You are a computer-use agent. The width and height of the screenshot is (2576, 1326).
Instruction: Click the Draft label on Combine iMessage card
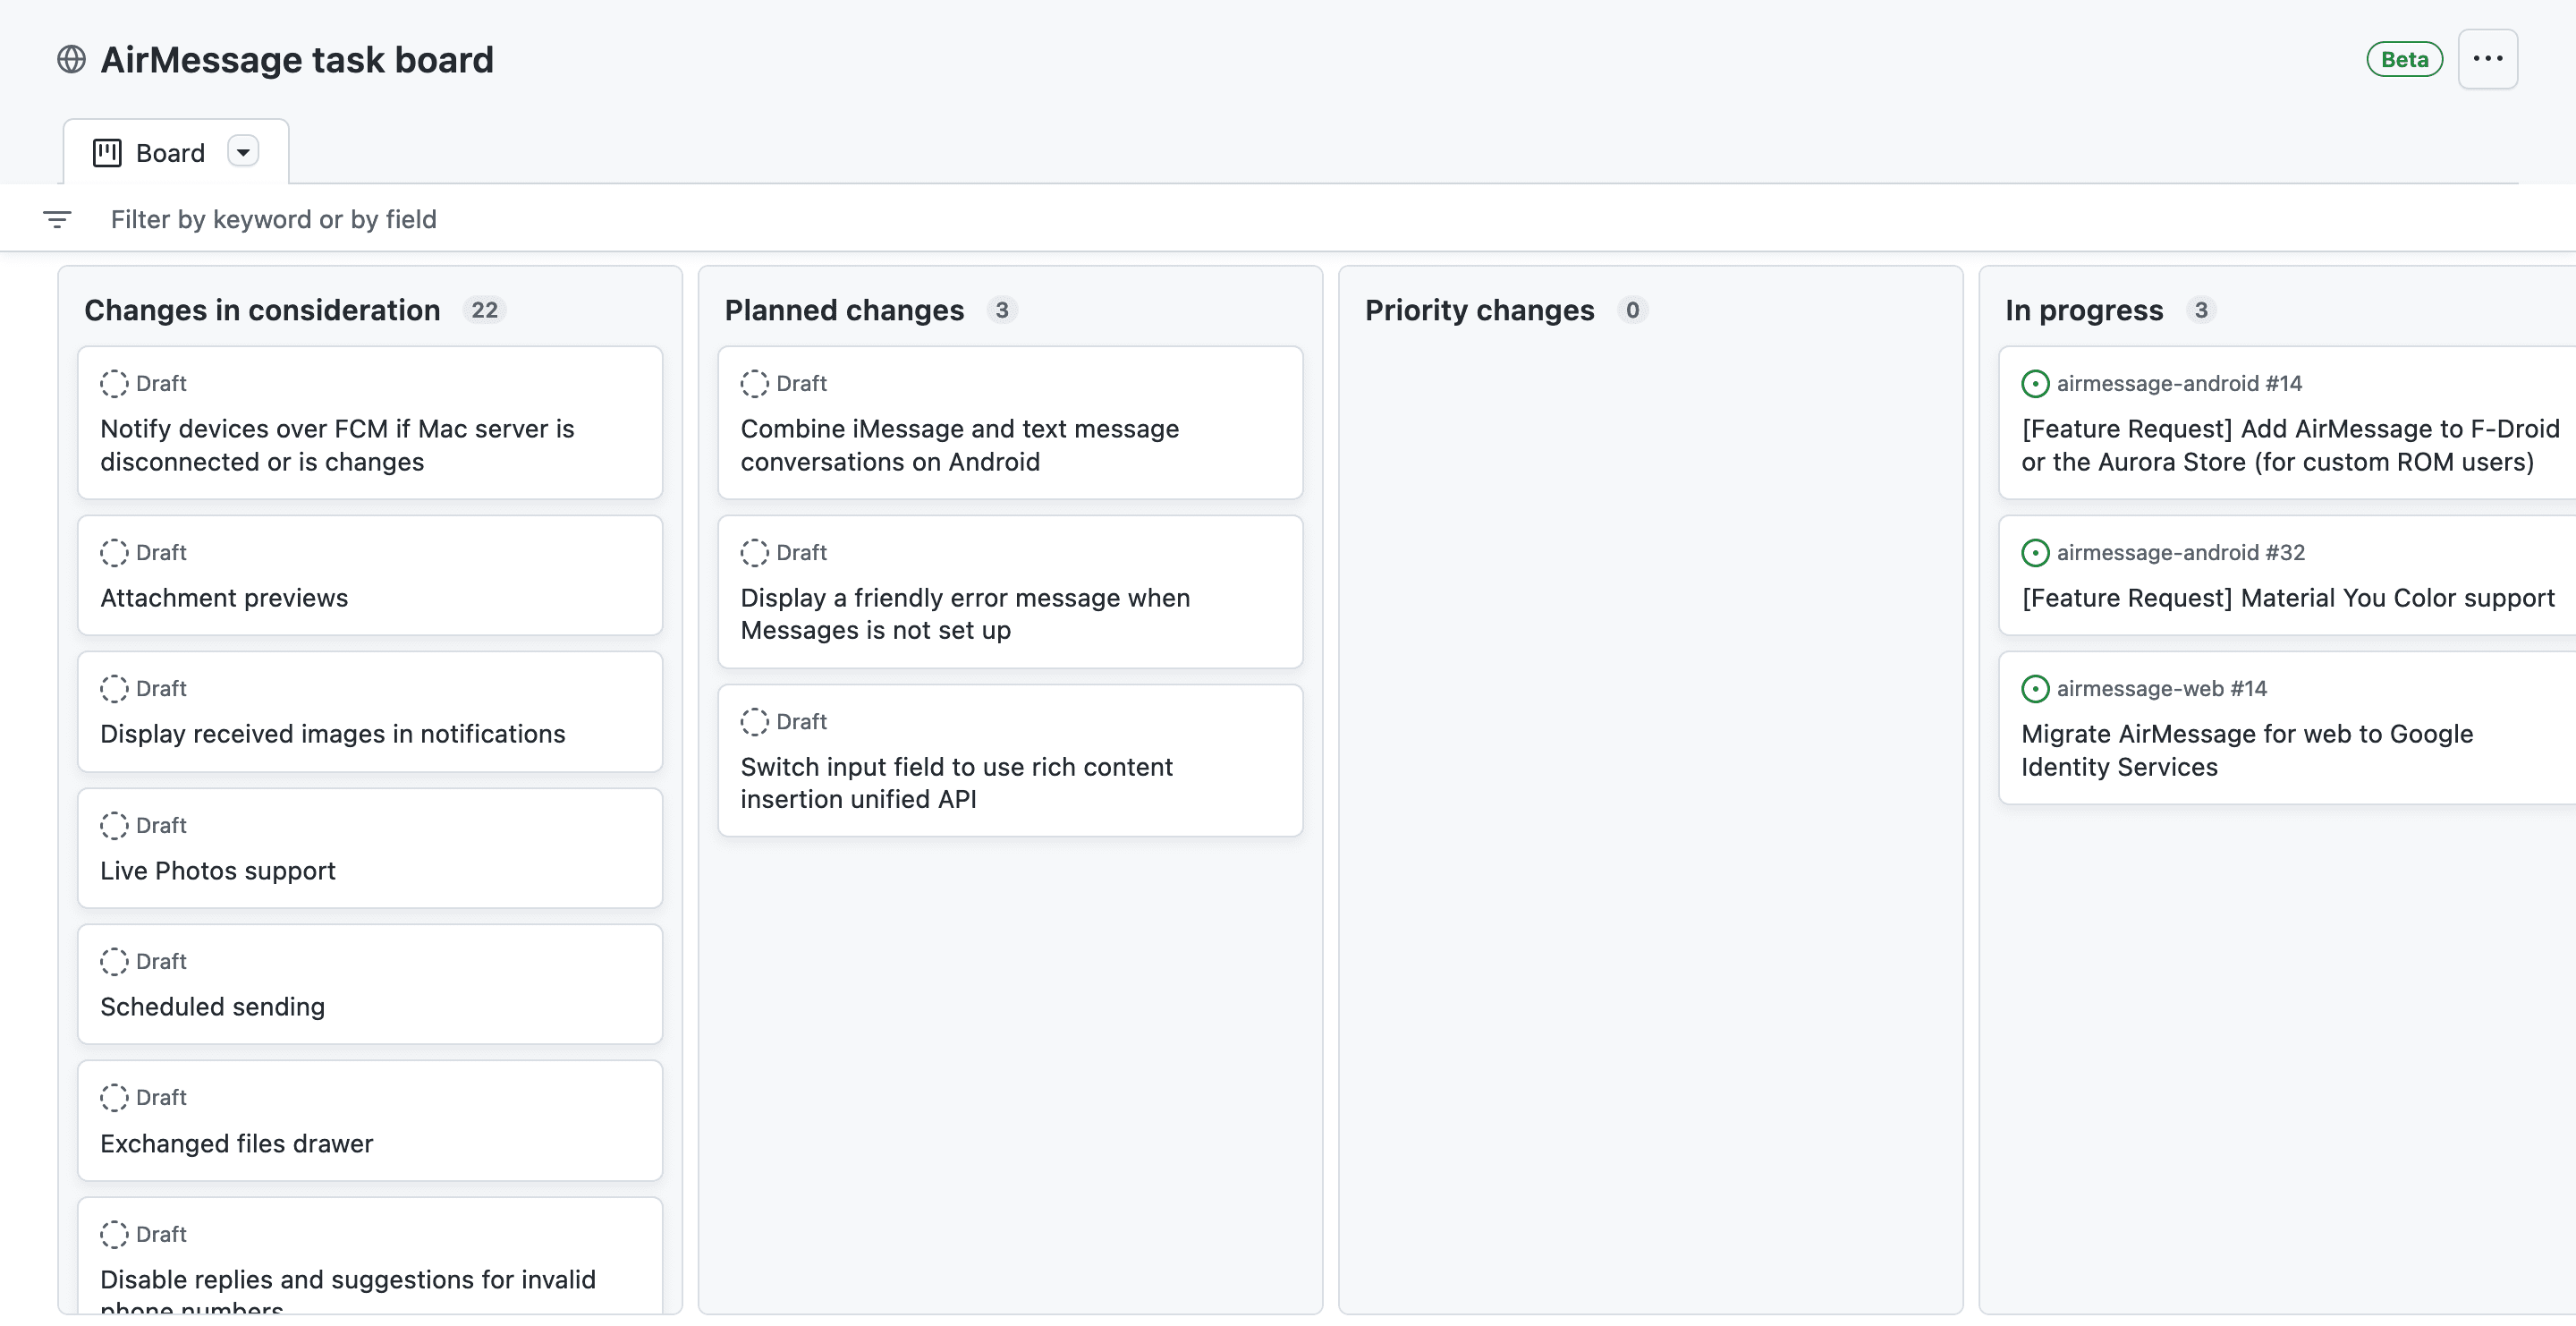click(801, 383)
